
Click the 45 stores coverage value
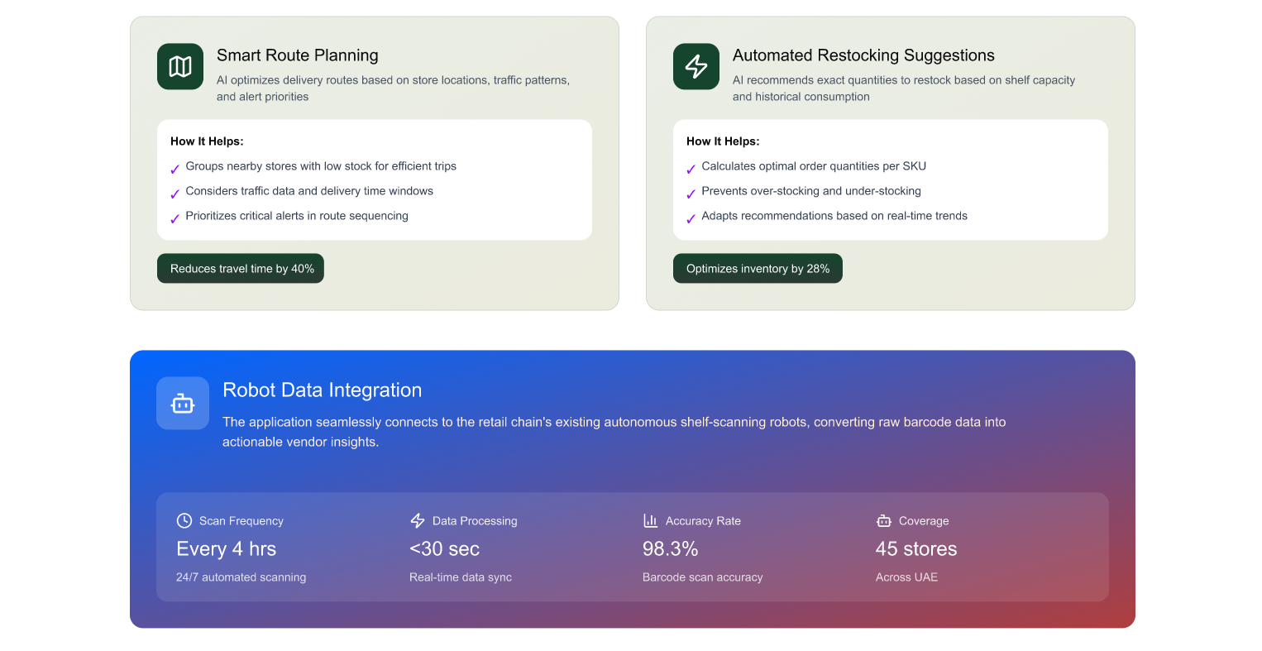(915, 549)
